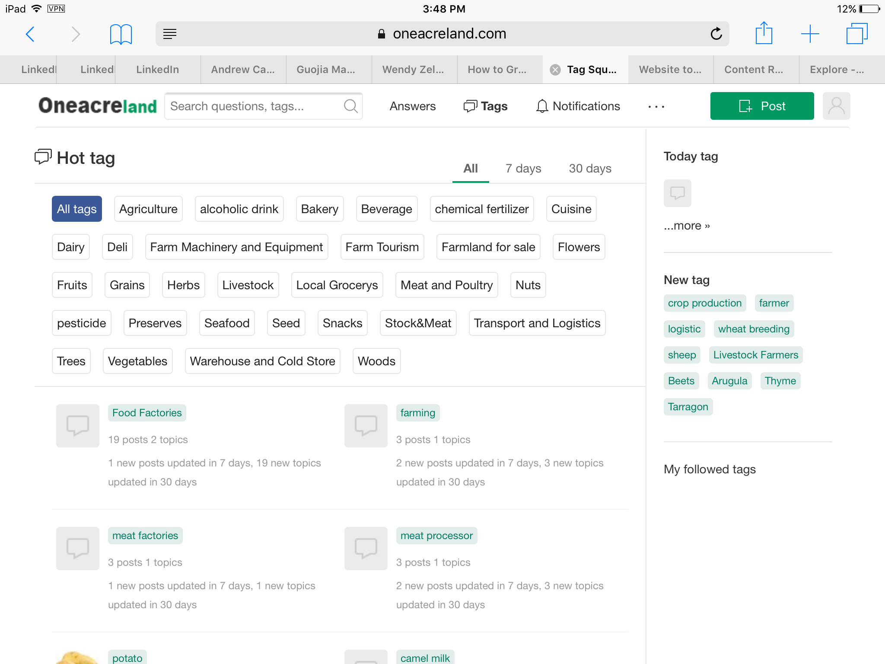Open a new tab with plus icon
Viewport: 885px width, 664px height.
click(810, 34)
